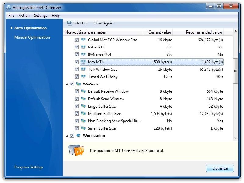Click the scrollbar up arrow
Viewport: 244px width, 183px height.
pos(235,31)
